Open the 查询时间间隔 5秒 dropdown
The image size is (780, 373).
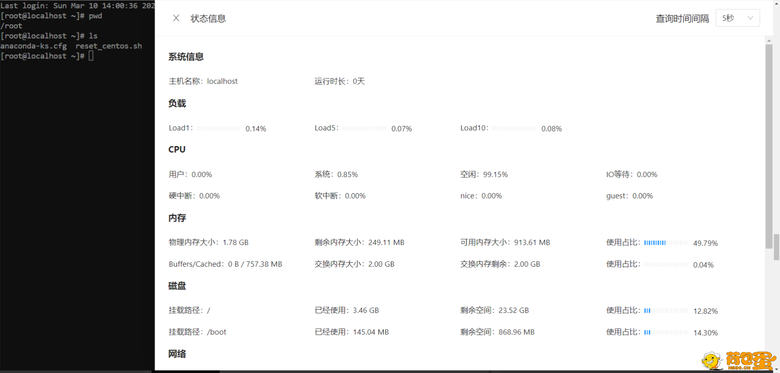[737, 18]
